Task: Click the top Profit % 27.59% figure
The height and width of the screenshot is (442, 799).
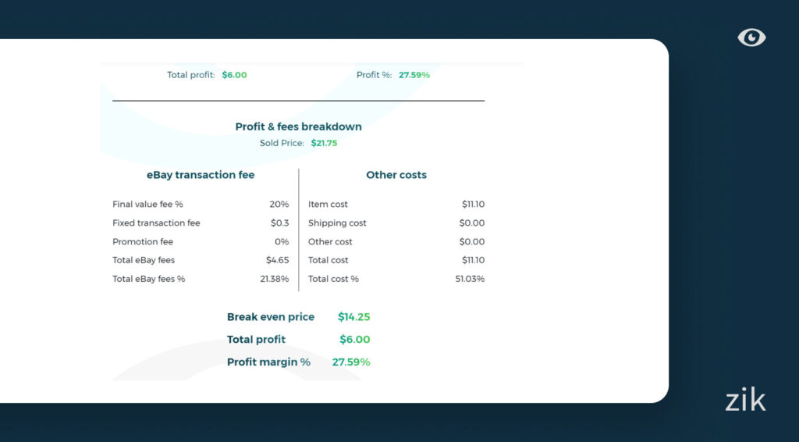Action: point(414,75)
